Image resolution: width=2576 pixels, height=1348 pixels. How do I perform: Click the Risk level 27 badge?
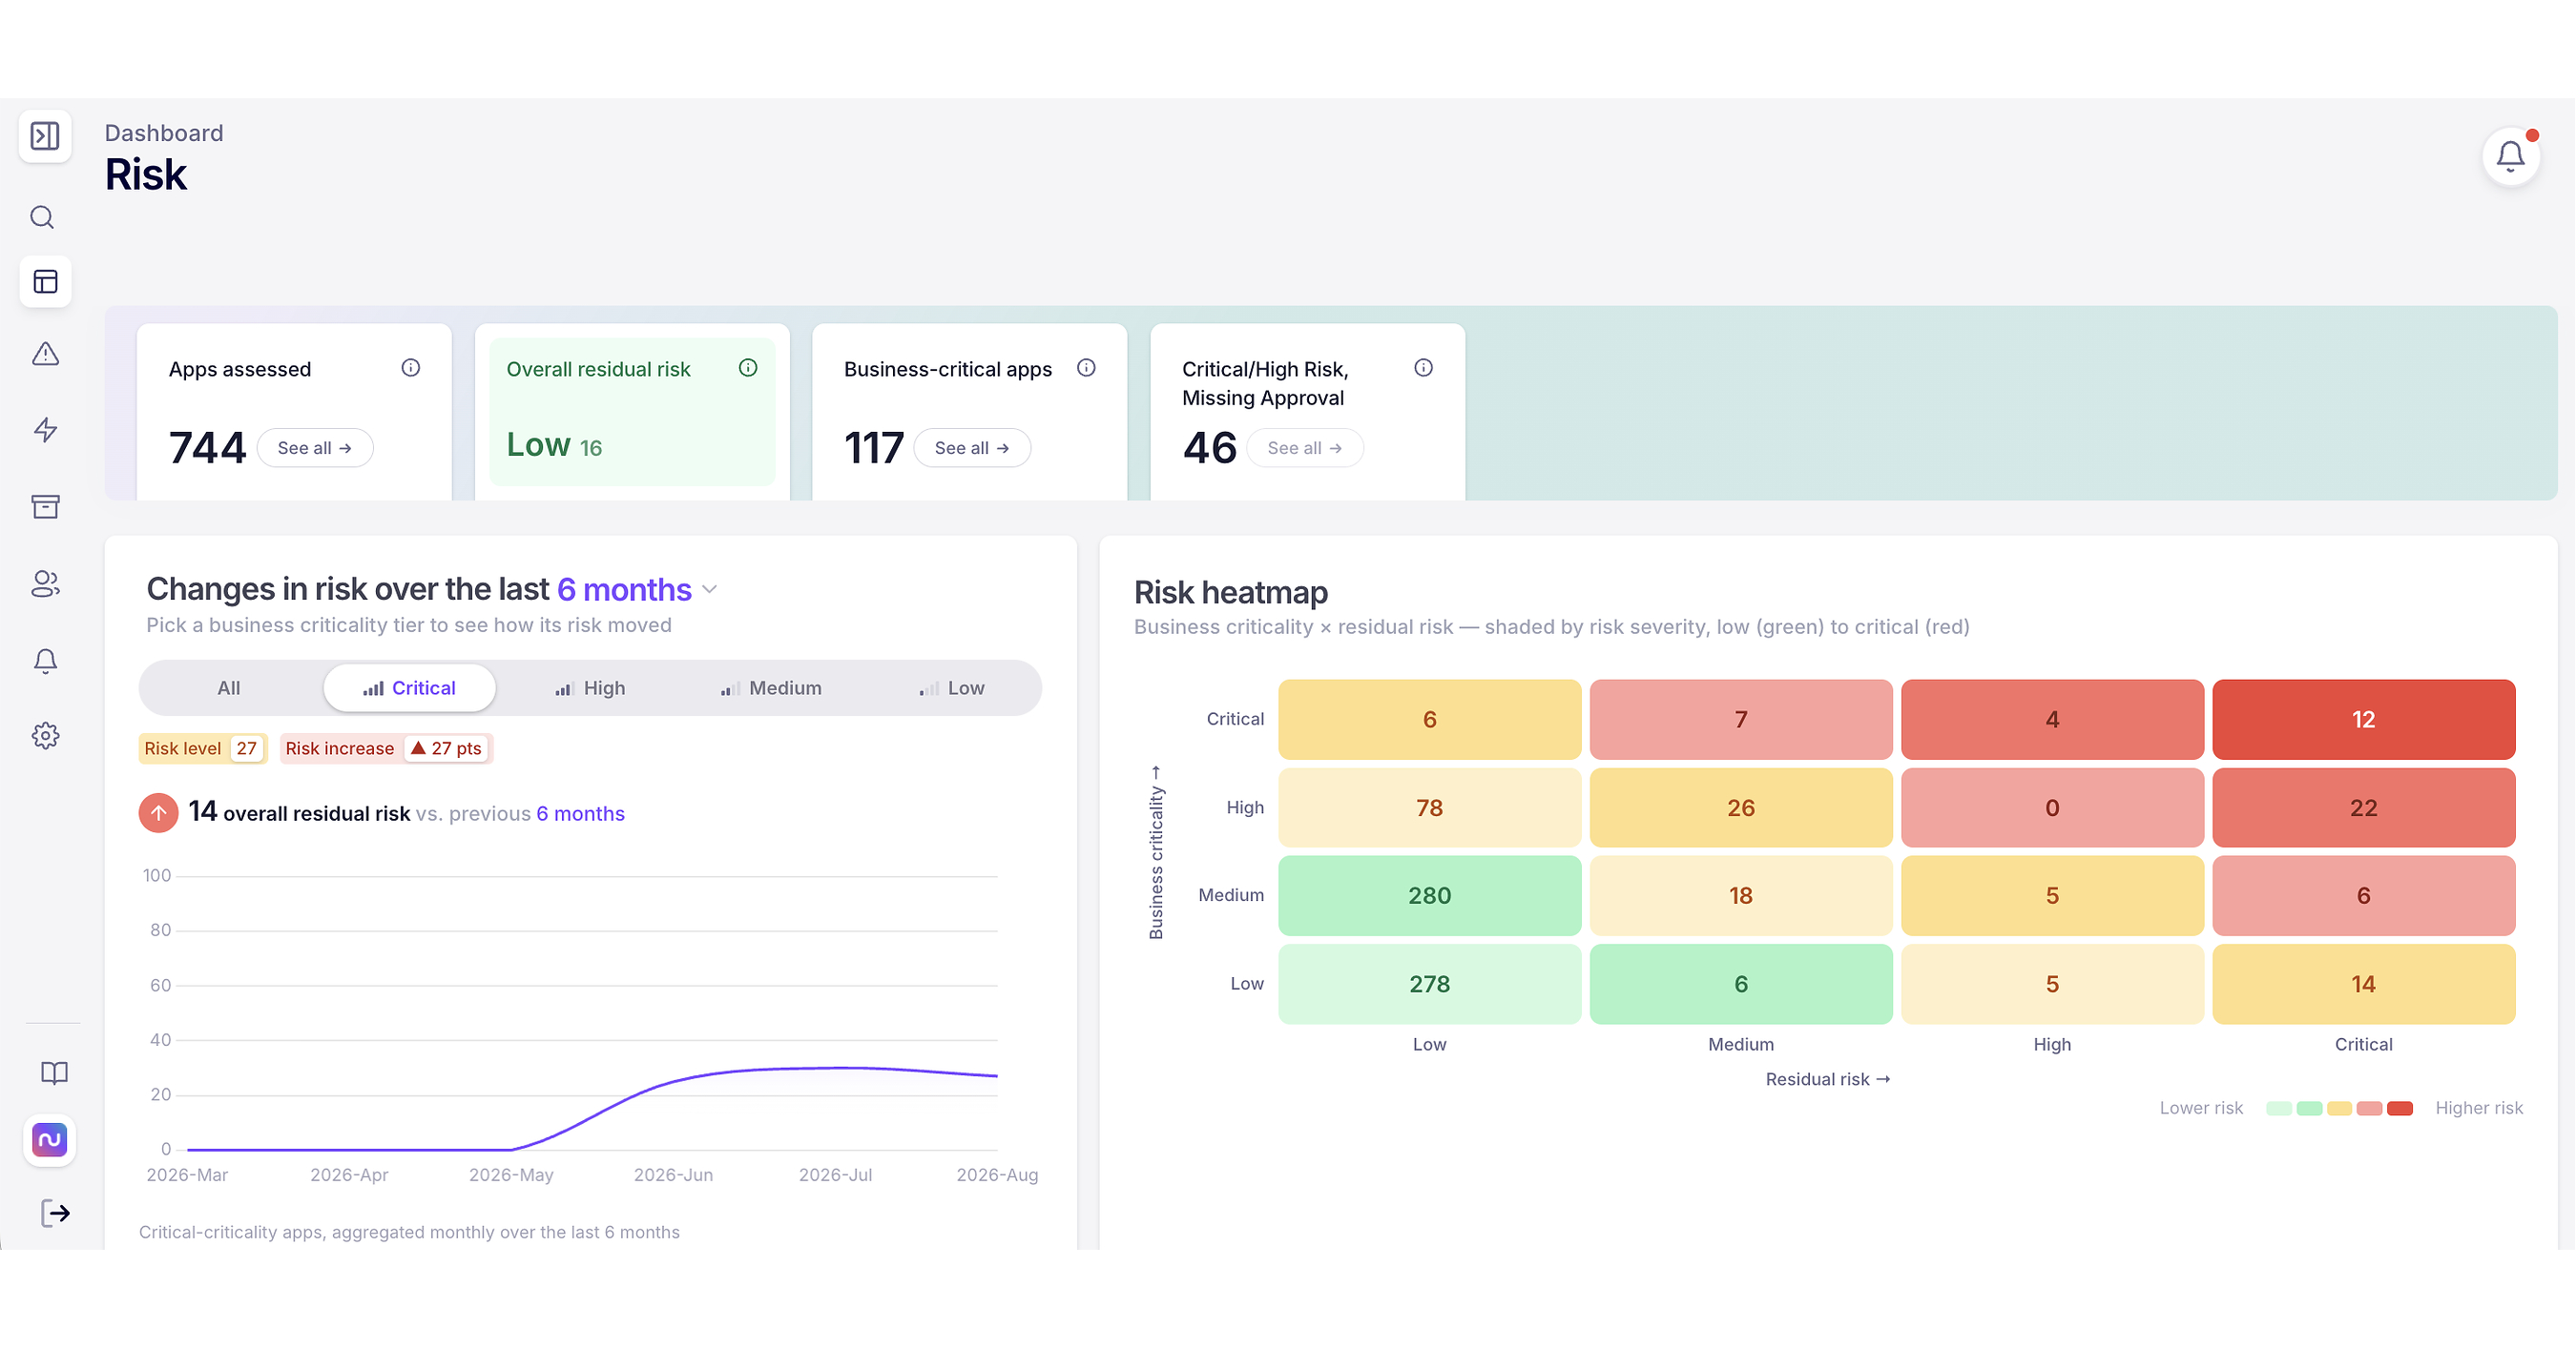(203, 748)
